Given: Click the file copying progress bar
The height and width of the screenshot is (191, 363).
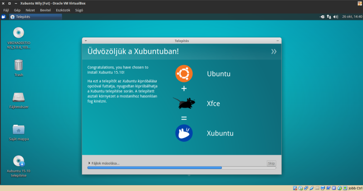Looking at the screenshot, I should [x=182, y=167].
